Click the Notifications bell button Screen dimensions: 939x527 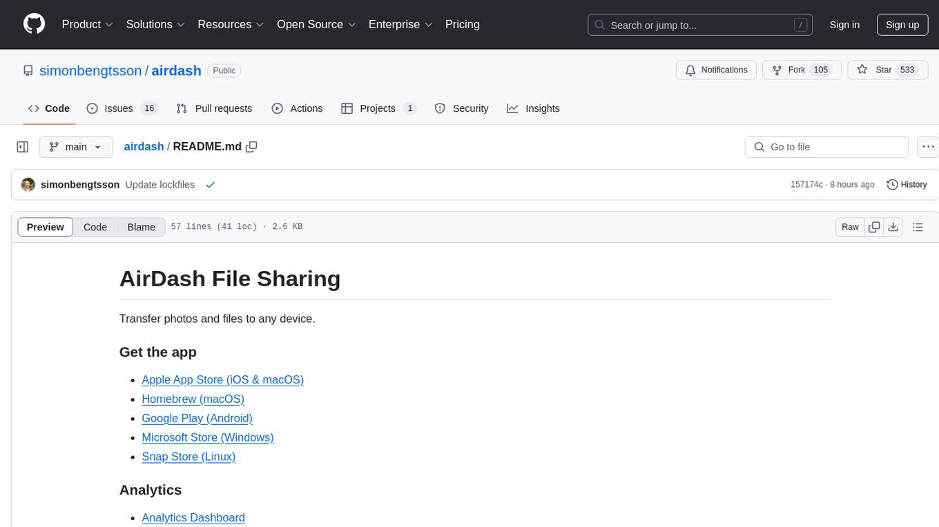[716, 70]
